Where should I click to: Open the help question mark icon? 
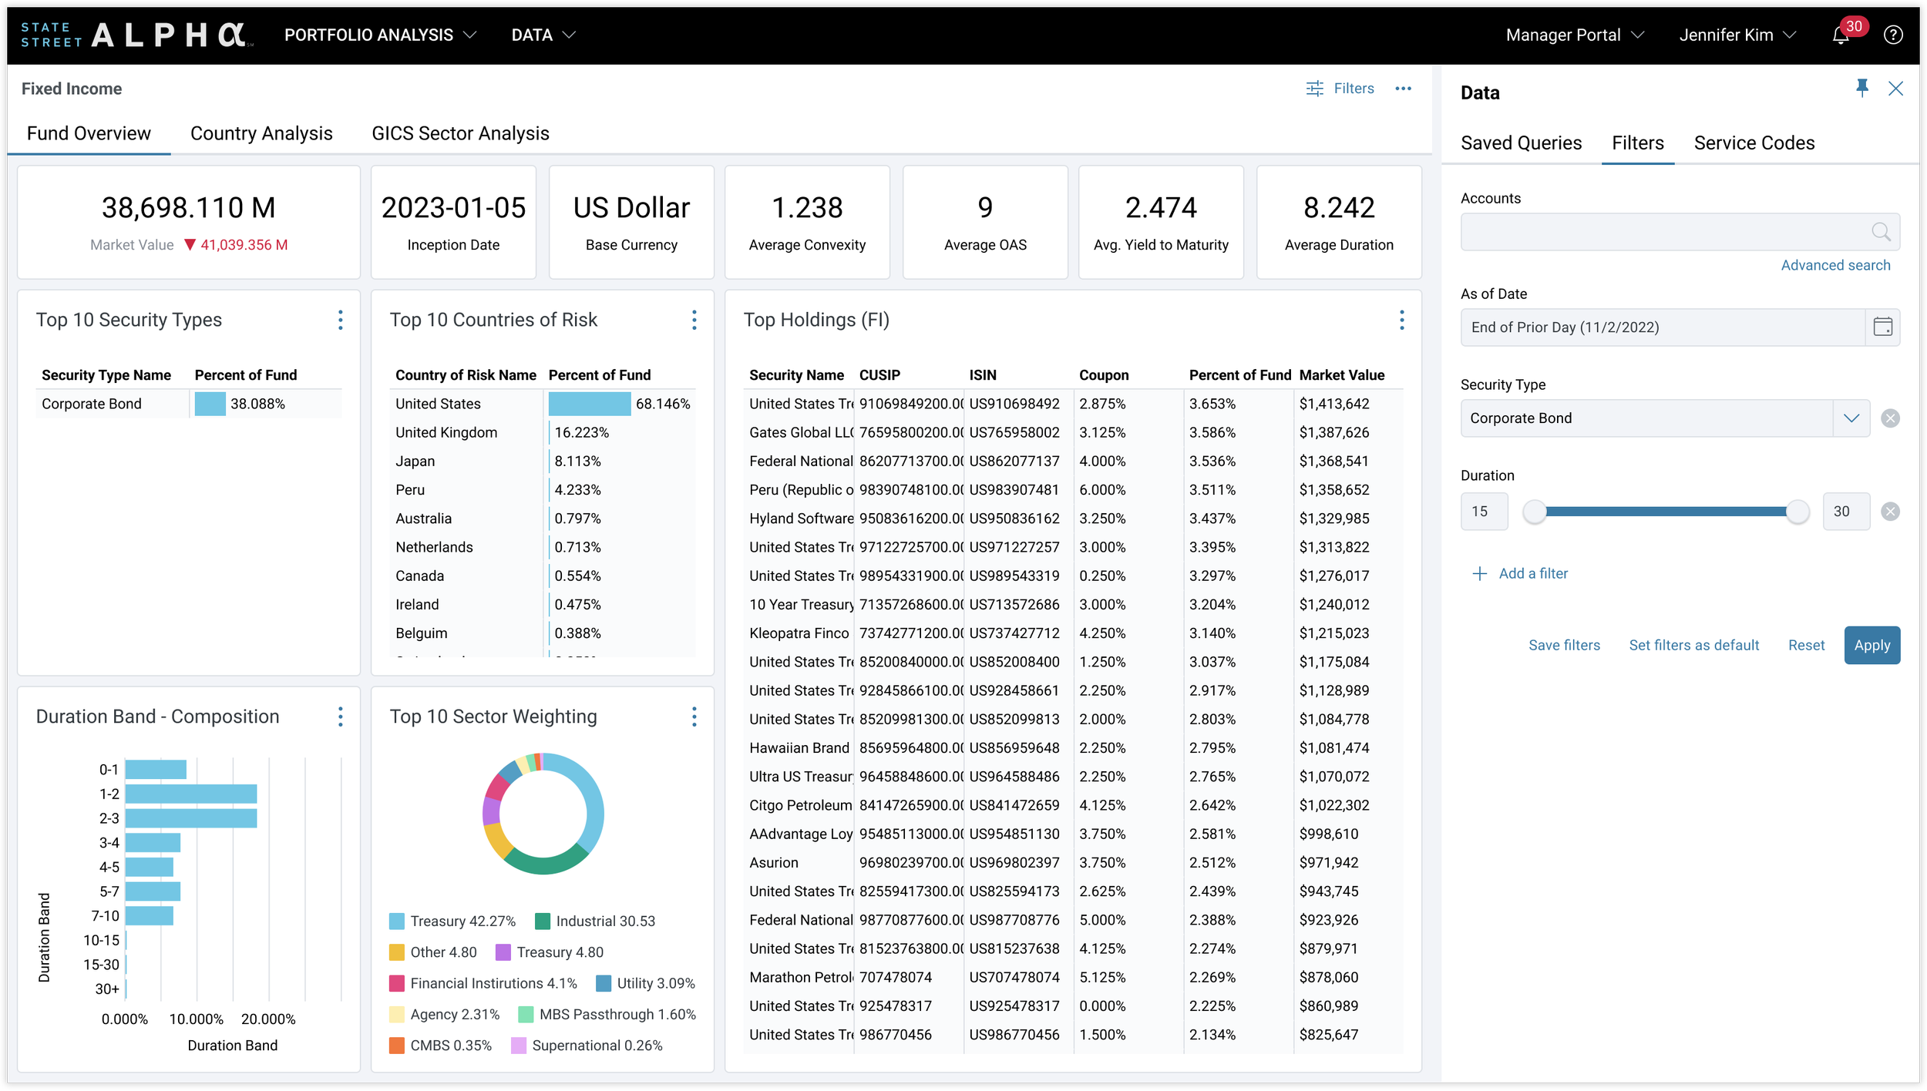tap(1893, 35)
